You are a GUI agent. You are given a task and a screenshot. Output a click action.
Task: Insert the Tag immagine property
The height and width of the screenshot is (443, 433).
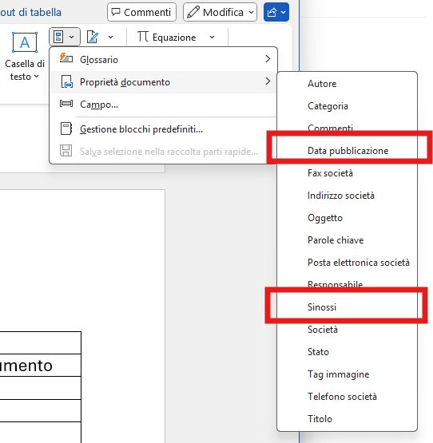pos(347,374)
